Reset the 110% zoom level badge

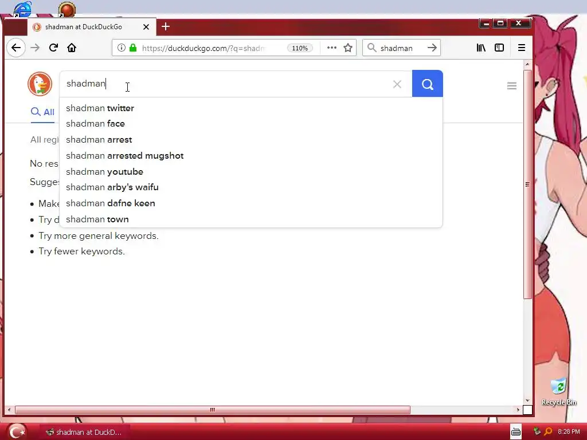point(299,48)
